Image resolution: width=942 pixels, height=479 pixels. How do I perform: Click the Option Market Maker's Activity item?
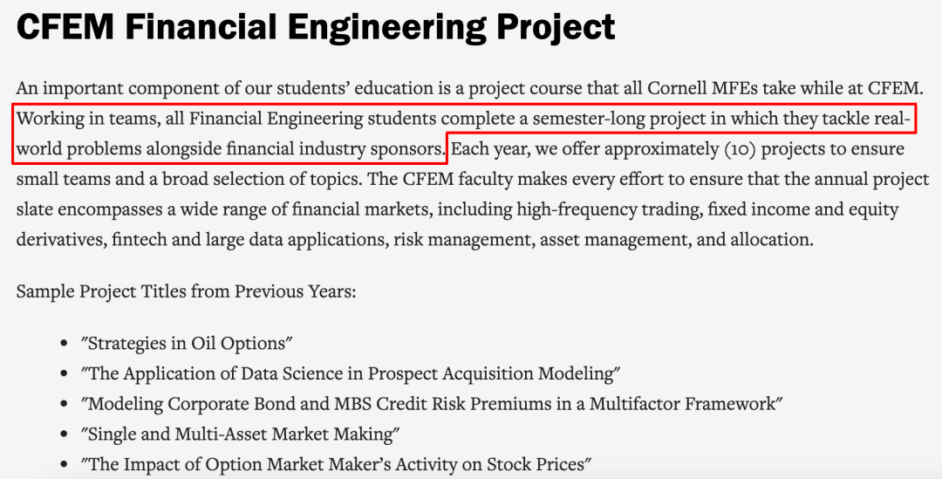click(x=337, y=464)
